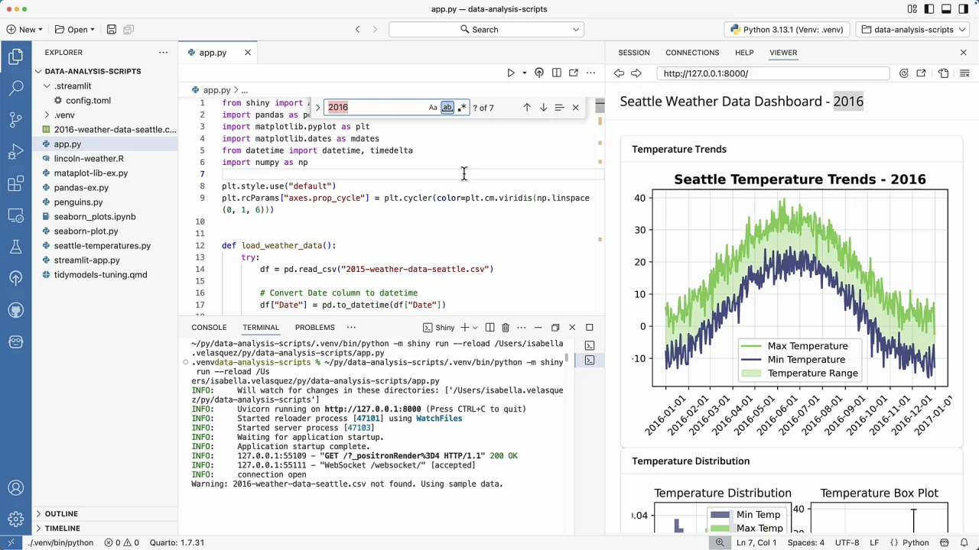979x550 pixels.
Task: Open the Python 3.13.1 interpreter selector
Action: 786,30
